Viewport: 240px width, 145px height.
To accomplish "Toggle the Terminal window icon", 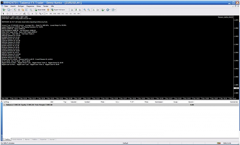I will click(27, 10).
